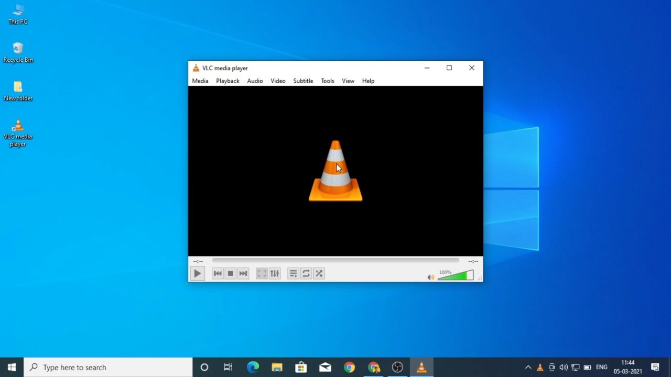Open the Subtitle menu
This screenshot has height=377, width=671.
(x=303, y=81)
